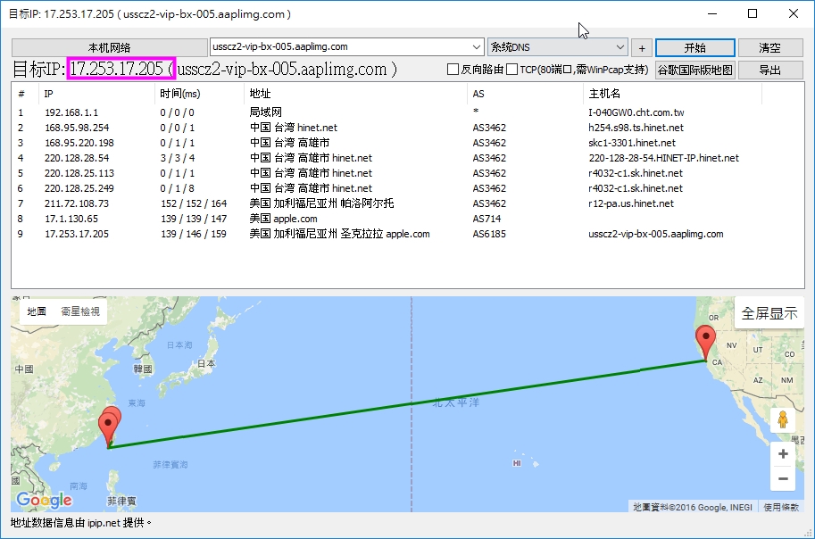
Task: Select hop row 220.128.25.249
Action: 407,188
